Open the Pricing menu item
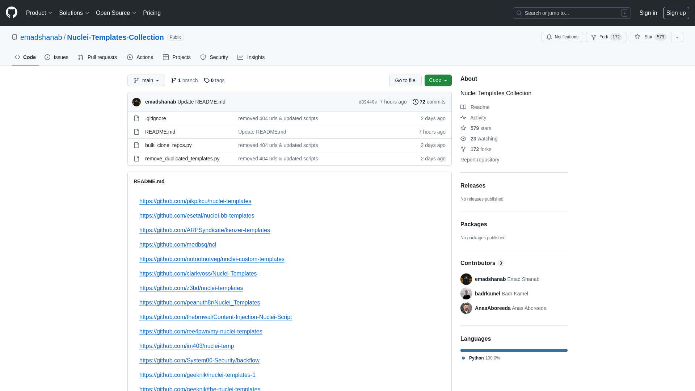The width and height of the screenshot is (695, 391). (152, 13)
